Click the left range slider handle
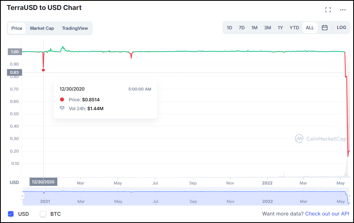The image size is (354, 223). click(23, 196)
